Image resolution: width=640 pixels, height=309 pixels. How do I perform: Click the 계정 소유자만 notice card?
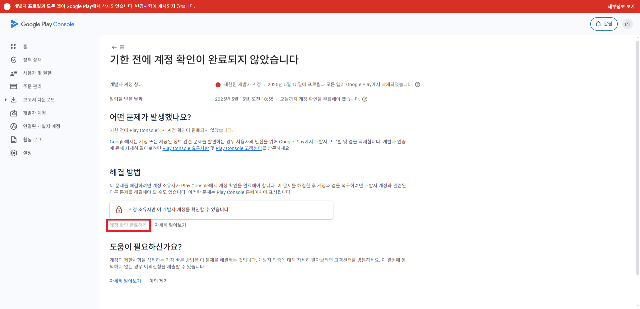click(221, 210)
